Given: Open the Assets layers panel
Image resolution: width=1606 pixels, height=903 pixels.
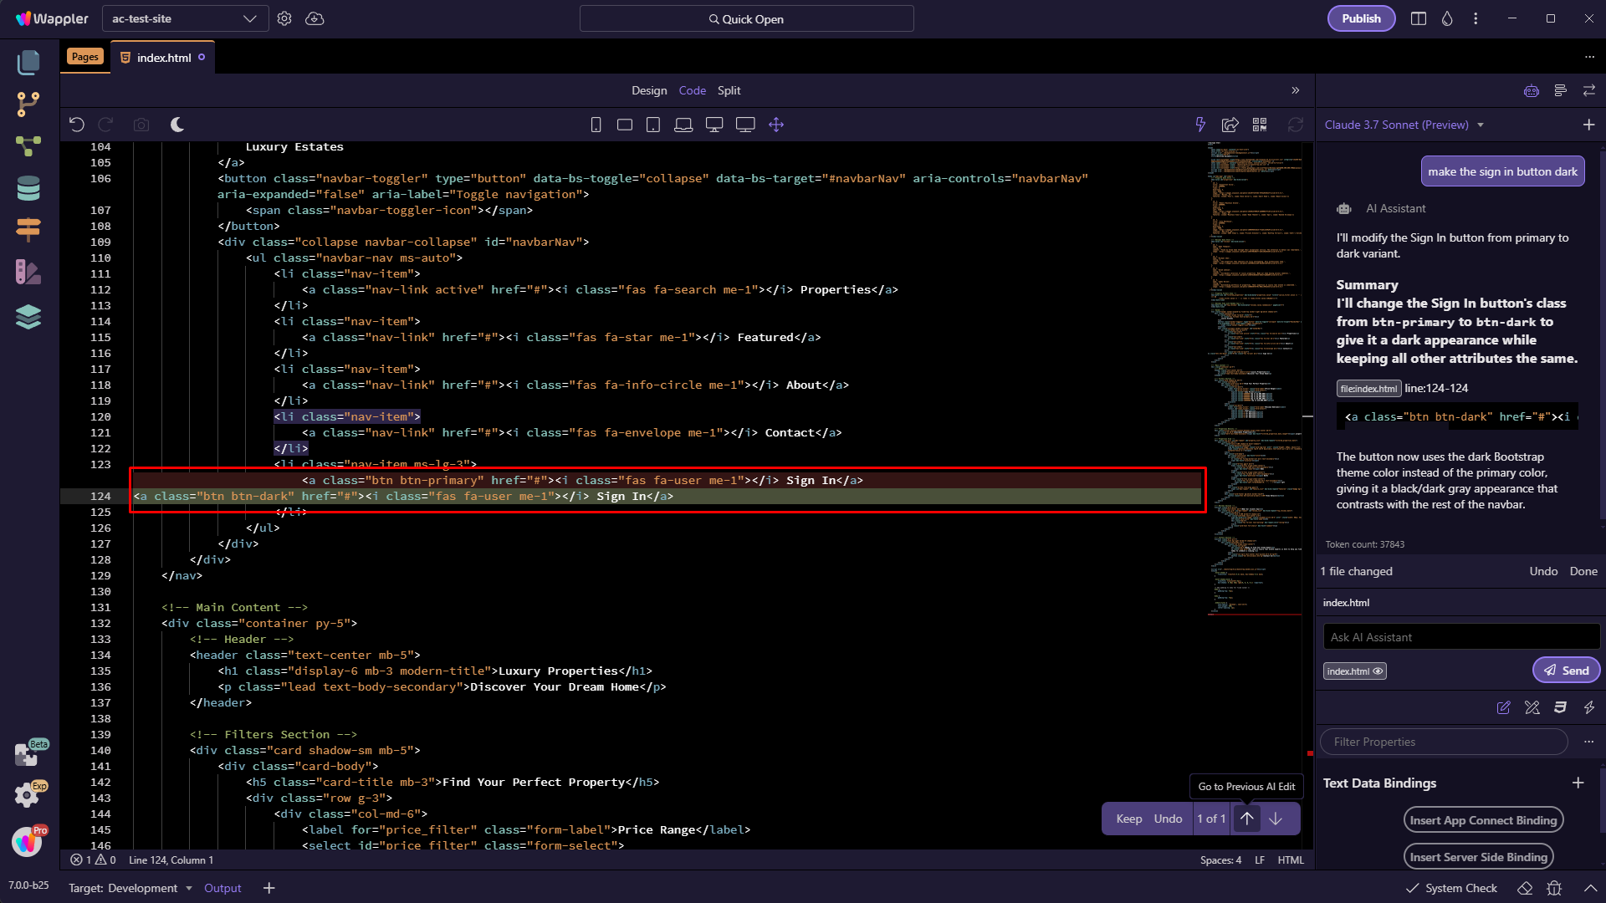Looking at the screenshot, I should coord(28,317).
